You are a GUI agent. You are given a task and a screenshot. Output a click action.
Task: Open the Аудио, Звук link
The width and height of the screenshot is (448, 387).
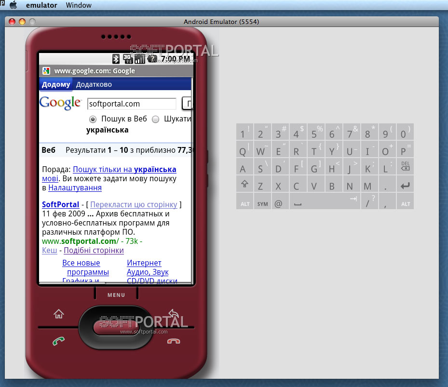(148, 272)
